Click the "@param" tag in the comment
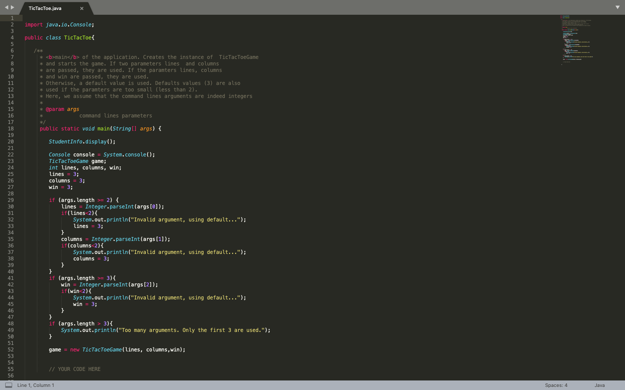The height and width of the screenshot is (390, 625). tap(55, 109)
